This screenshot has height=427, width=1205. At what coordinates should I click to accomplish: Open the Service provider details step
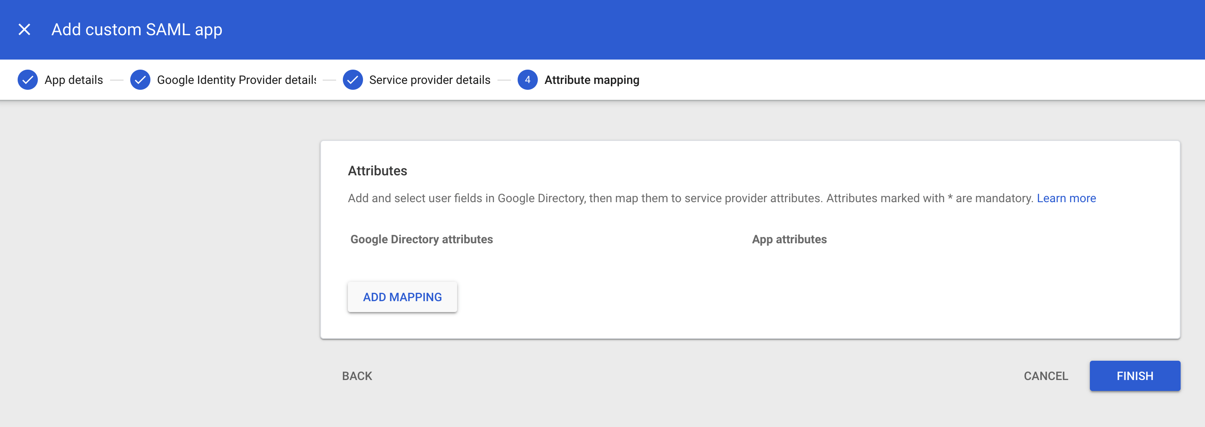click(x=429, y=79)
